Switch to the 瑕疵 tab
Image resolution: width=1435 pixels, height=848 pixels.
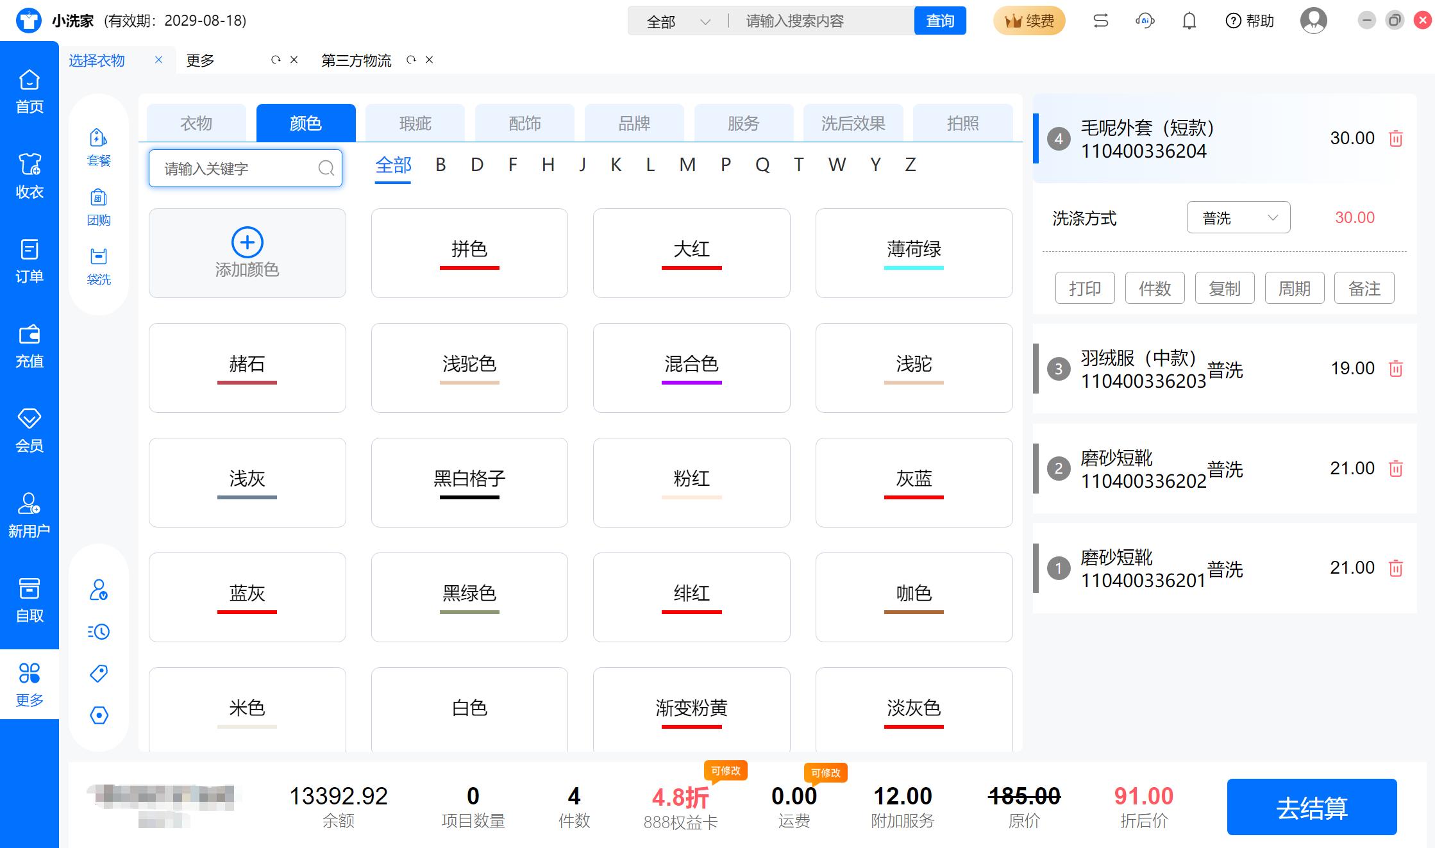(415, 123)
